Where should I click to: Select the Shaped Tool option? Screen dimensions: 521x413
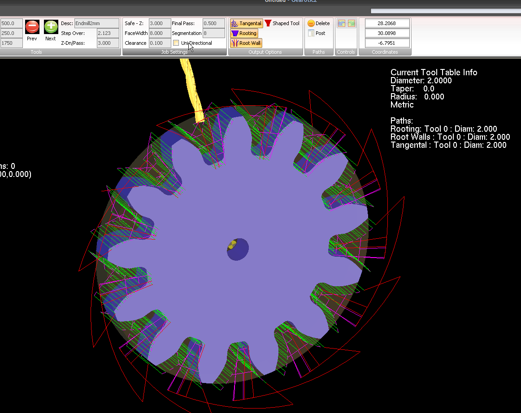pyautogui.click(x=282, y=23)
